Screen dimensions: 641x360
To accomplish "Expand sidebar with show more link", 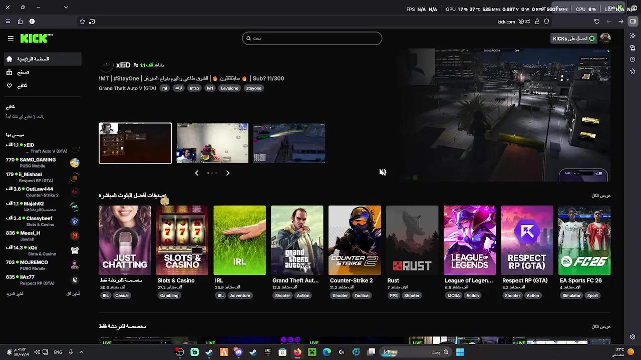I will [x=15, y=293].
